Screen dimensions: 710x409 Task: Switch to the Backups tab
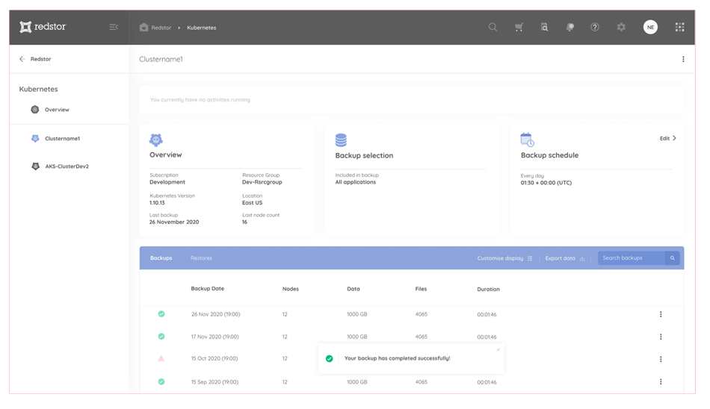[x=161, y=258]
